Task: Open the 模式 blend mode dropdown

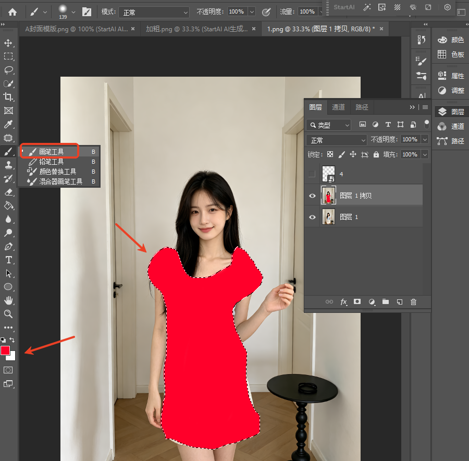Action: 154,13
